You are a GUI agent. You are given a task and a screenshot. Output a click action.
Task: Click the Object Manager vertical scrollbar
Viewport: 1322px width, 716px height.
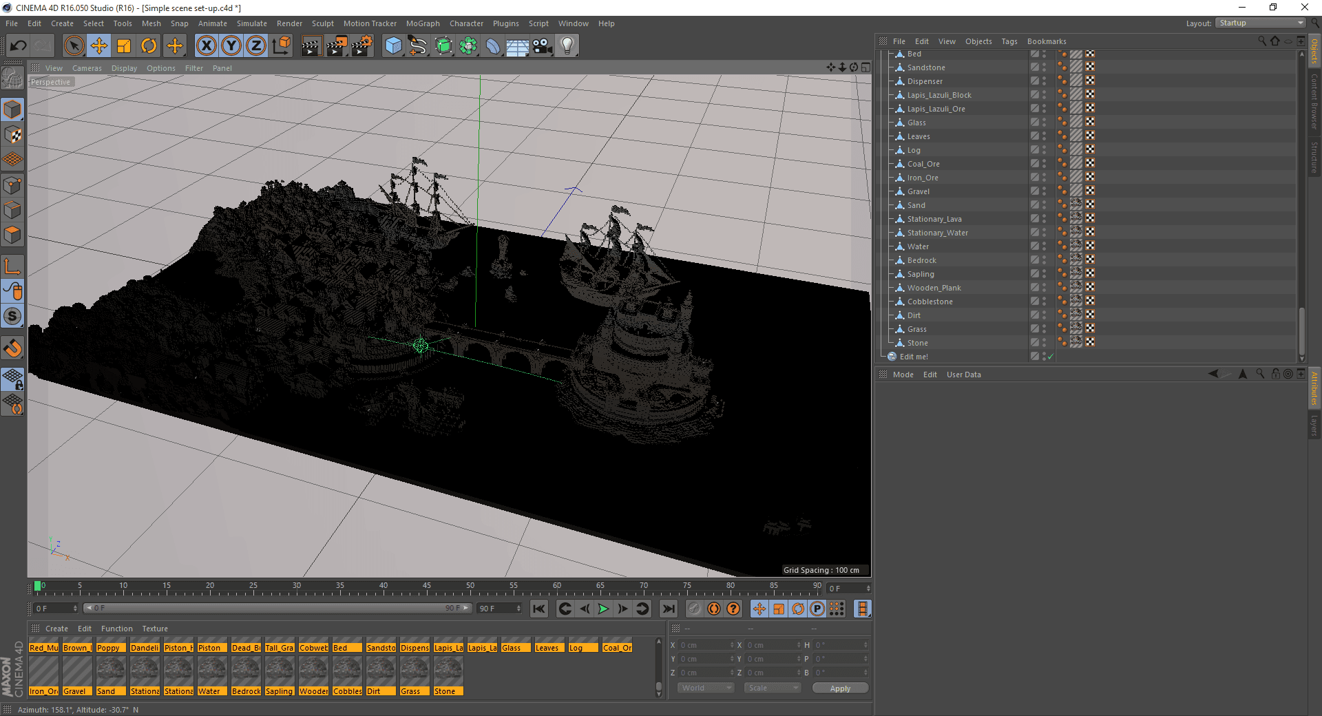point(1301,330)
